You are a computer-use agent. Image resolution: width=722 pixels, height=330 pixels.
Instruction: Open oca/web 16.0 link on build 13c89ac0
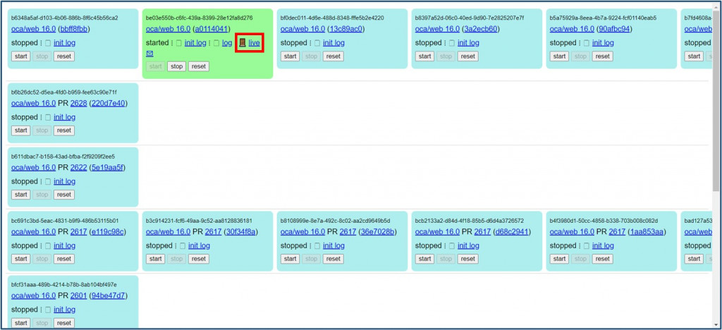[x=303, y=29]
